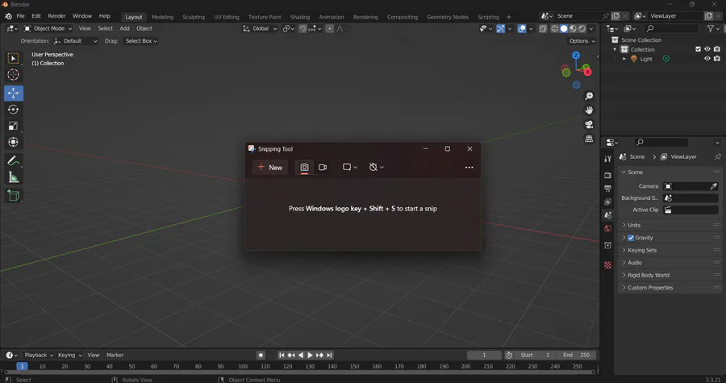
Task: Click New in the Snipping Tool
Action: click(270, 168)
